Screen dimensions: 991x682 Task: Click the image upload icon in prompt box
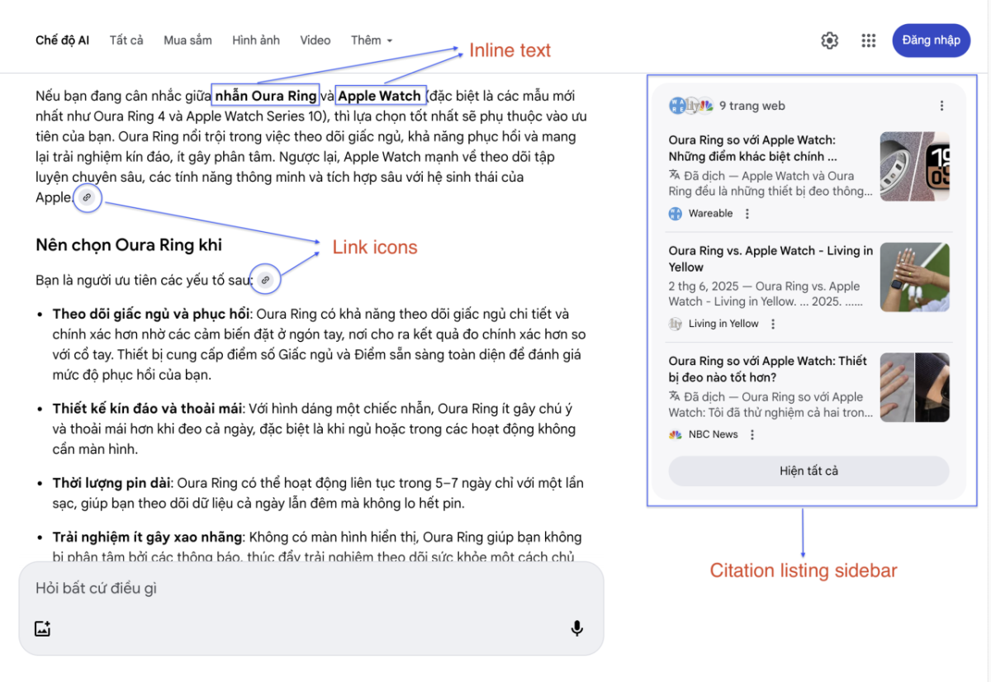[x=43, y=628]
